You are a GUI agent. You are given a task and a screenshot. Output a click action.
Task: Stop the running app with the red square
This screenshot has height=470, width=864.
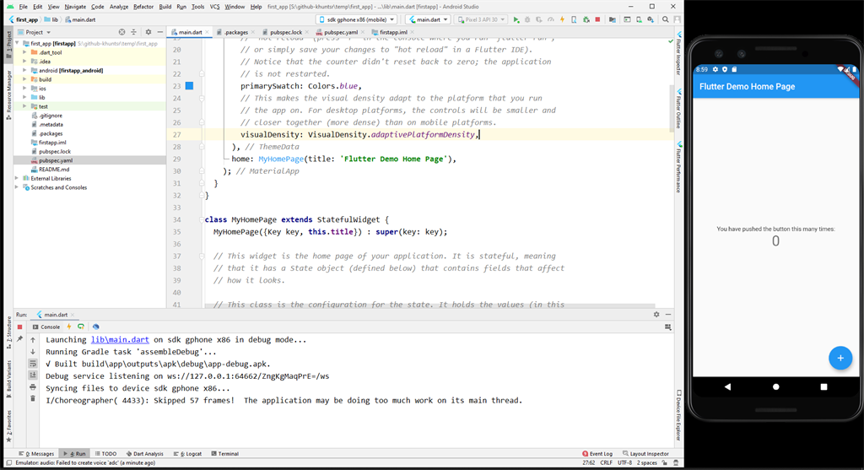[597, 19]
